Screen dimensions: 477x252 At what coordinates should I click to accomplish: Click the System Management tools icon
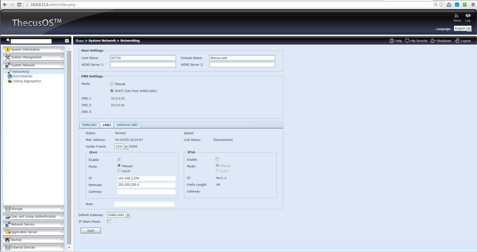click(8, 57)
